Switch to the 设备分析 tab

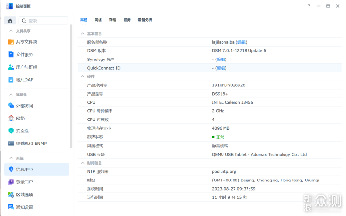coord(145,20)
